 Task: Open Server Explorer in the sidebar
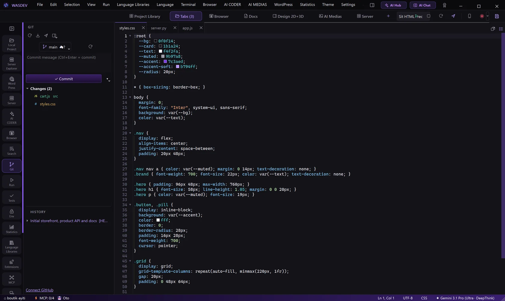tap(12, 64)
